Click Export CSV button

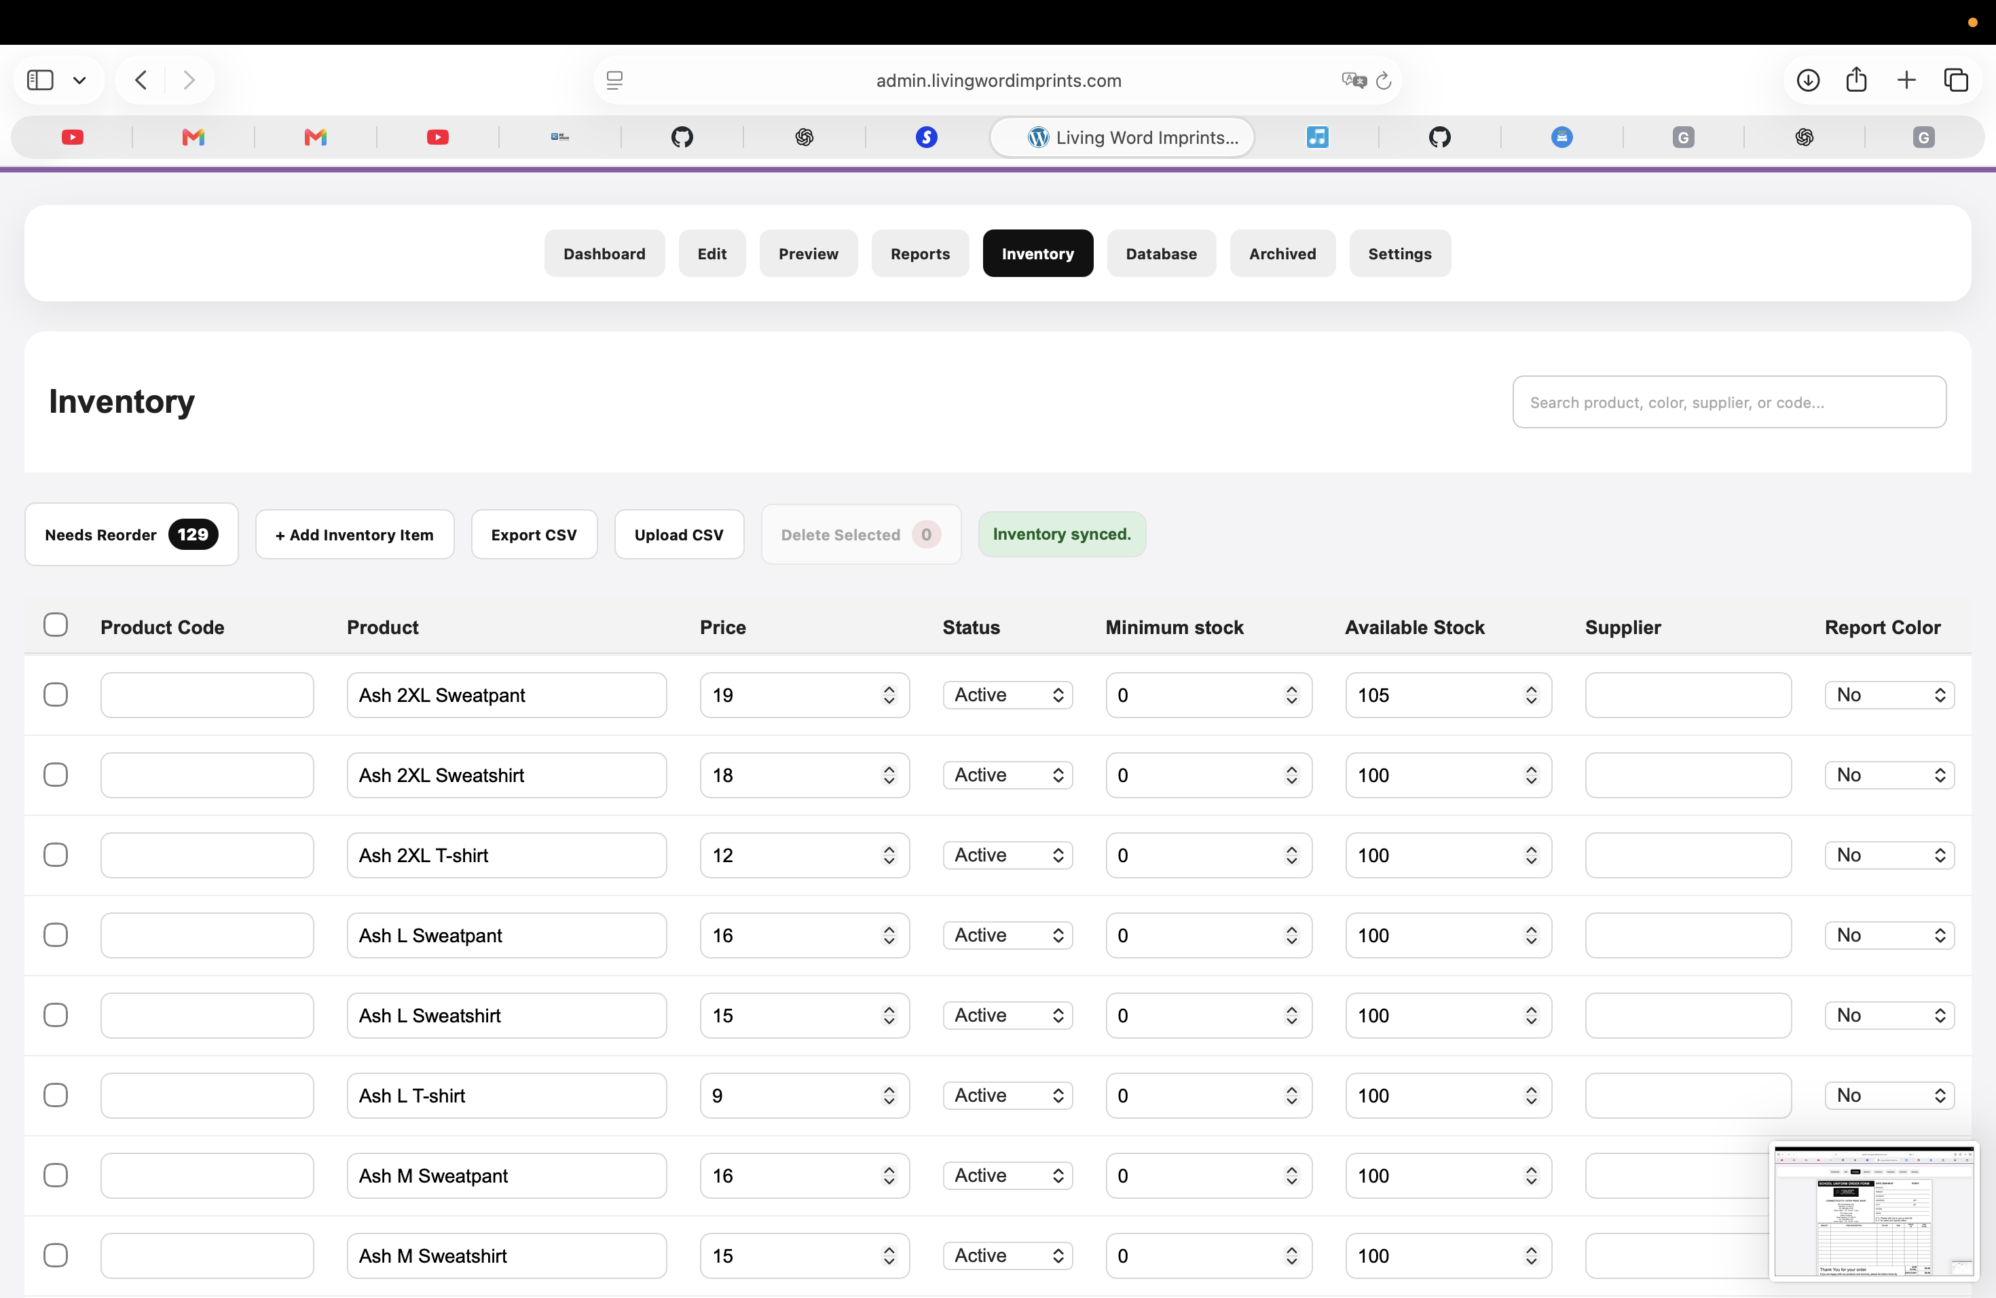(534, 535)
